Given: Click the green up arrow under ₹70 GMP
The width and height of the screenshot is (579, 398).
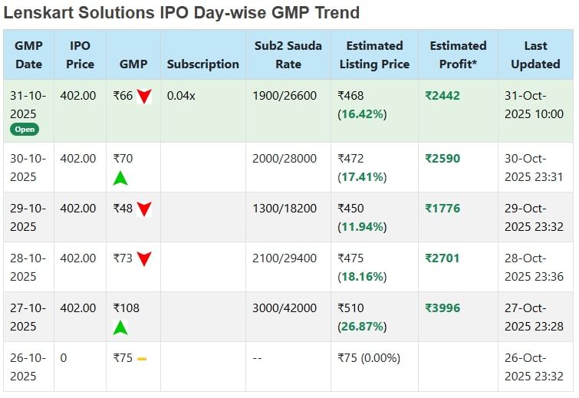Looking at the screenshot, I should (x=120, y=178).
